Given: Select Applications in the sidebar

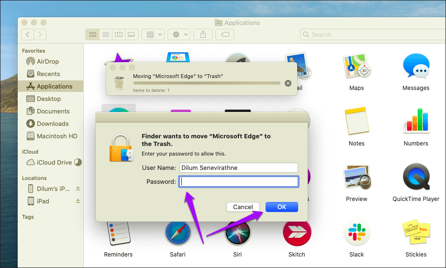Looking at the screenshot, I should coord(51,86).
